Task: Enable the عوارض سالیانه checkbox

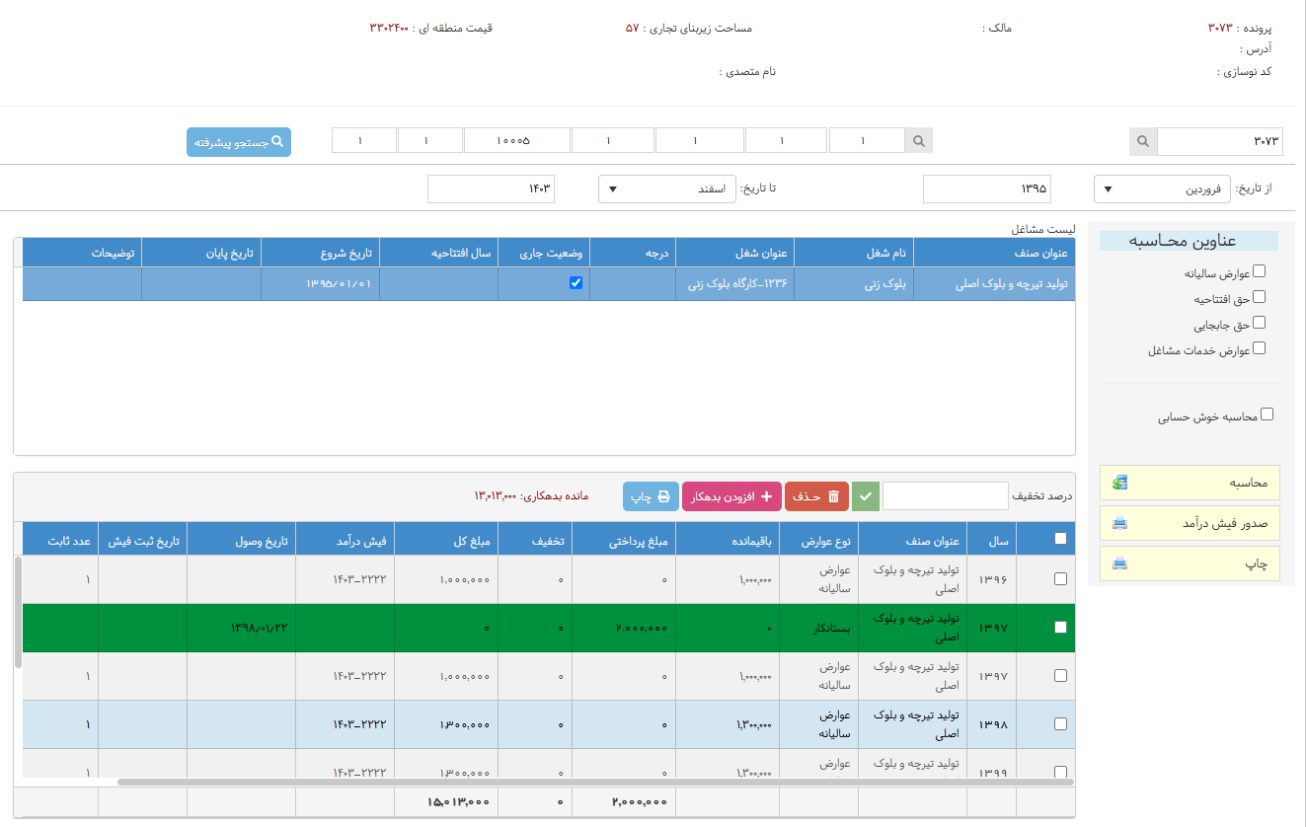Action: [1259, 271]
